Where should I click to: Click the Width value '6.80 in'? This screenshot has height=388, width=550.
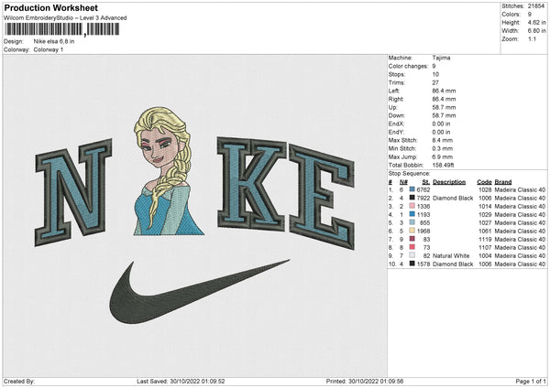pyautogui.click(x=536, y=31)
